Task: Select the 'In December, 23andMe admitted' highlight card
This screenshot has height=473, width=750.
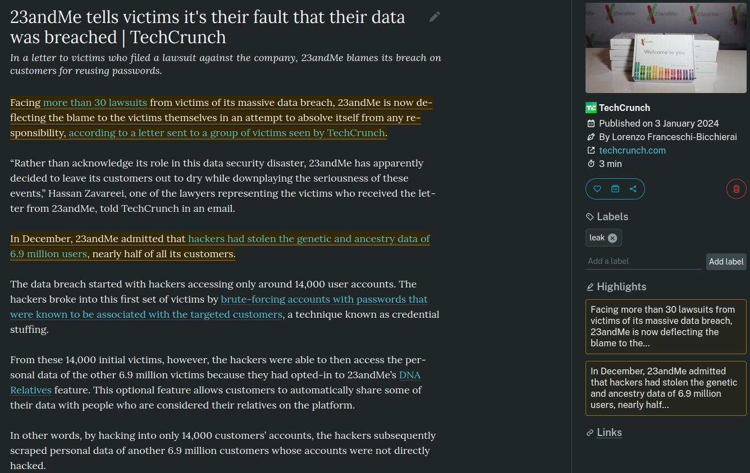Action: click(x=666, y=388)
